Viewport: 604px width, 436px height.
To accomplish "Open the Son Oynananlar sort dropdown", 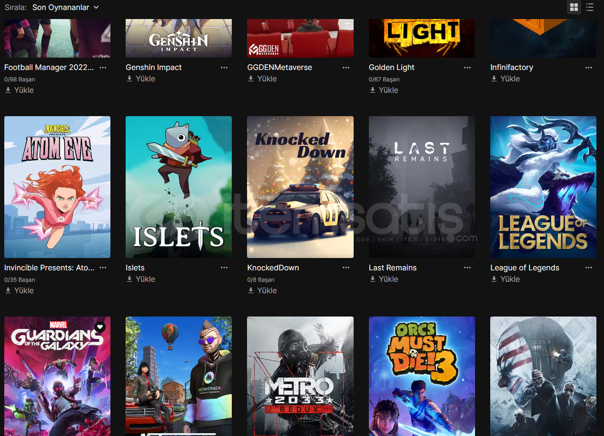I will [66, 7].
